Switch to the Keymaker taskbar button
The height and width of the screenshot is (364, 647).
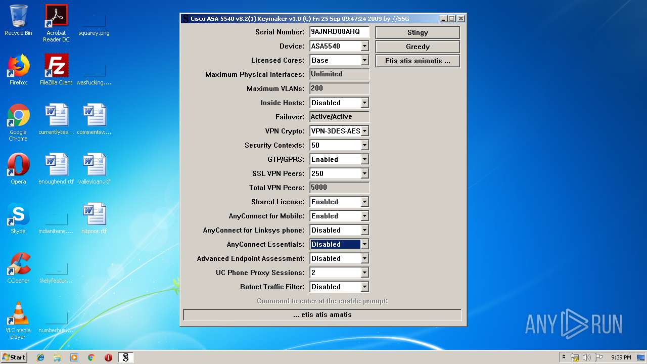click(126, 357)
